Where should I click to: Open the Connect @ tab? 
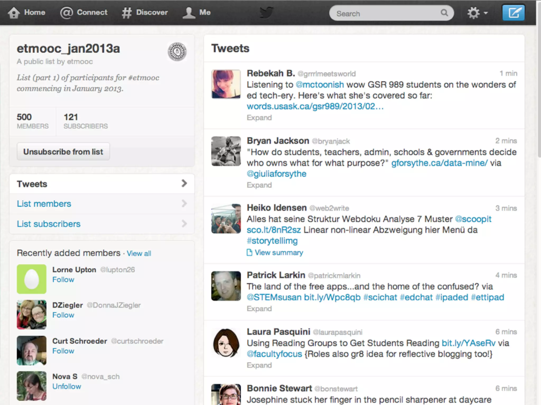tap(84, 12)
